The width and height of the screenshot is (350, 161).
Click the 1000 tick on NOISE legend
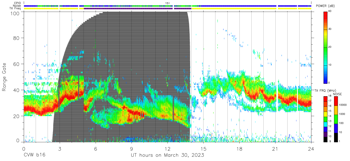coord(343,114)
